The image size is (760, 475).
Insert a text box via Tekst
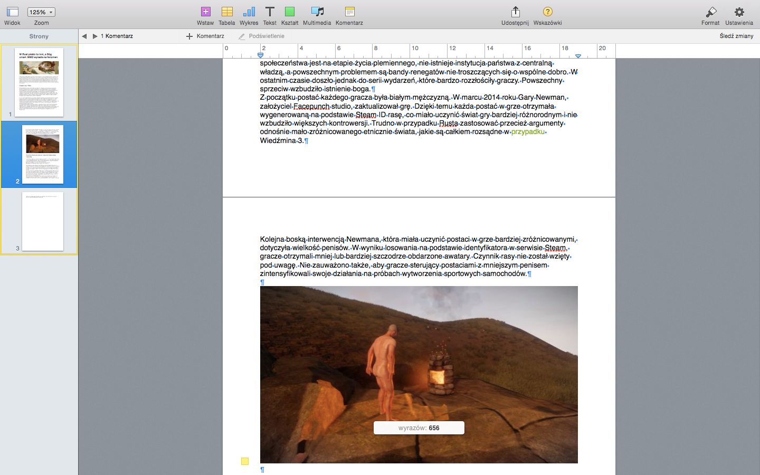click(270, 12)
